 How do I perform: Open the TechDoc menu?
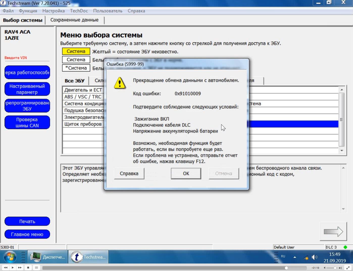(79, 11)
